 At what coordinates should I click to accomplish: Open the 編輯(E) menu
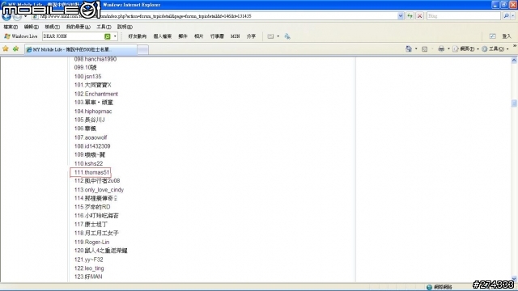[x=31, y=27]
